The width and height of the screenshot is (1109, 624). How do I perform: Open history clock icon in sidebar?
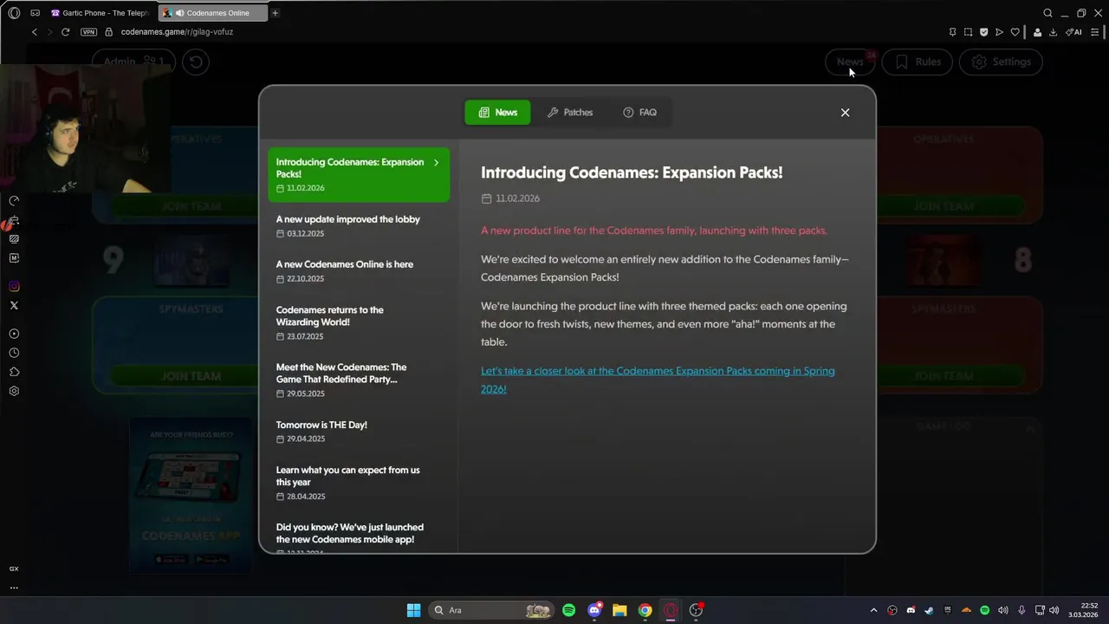click(x=14, y=353)
